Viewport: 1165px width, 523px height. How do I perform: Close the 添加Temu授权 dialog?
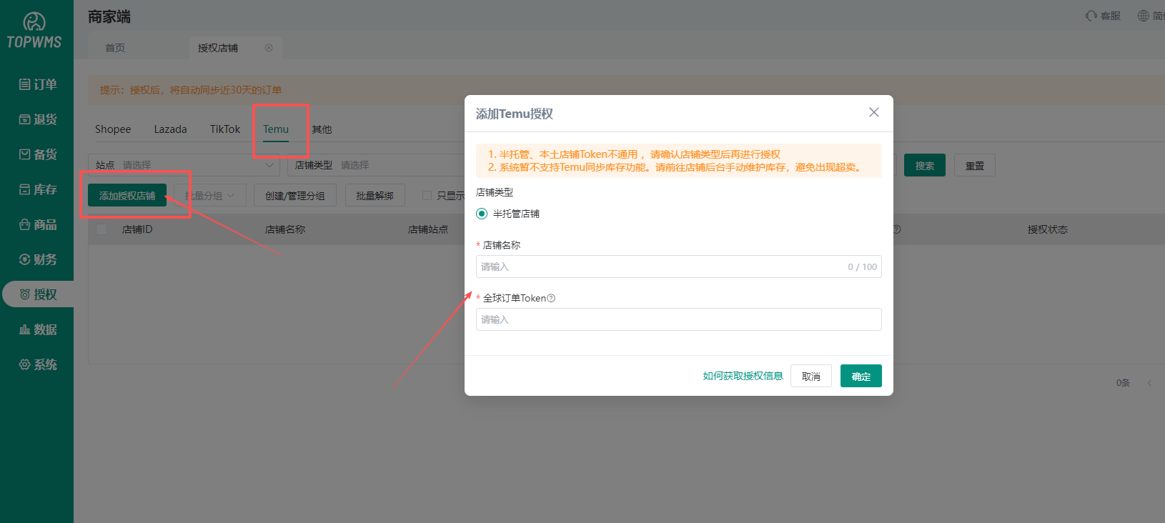[874, 112]
